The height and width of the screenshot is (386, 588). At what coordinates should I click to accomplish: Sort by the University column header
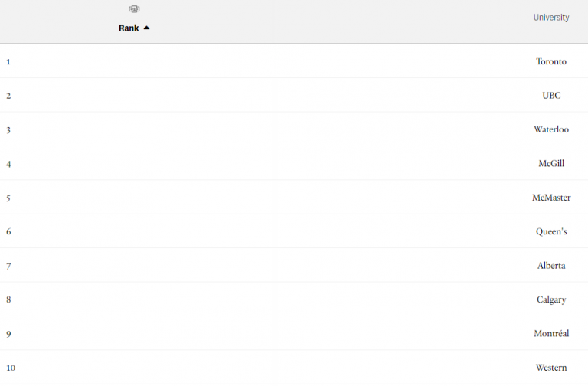(551, 18)
